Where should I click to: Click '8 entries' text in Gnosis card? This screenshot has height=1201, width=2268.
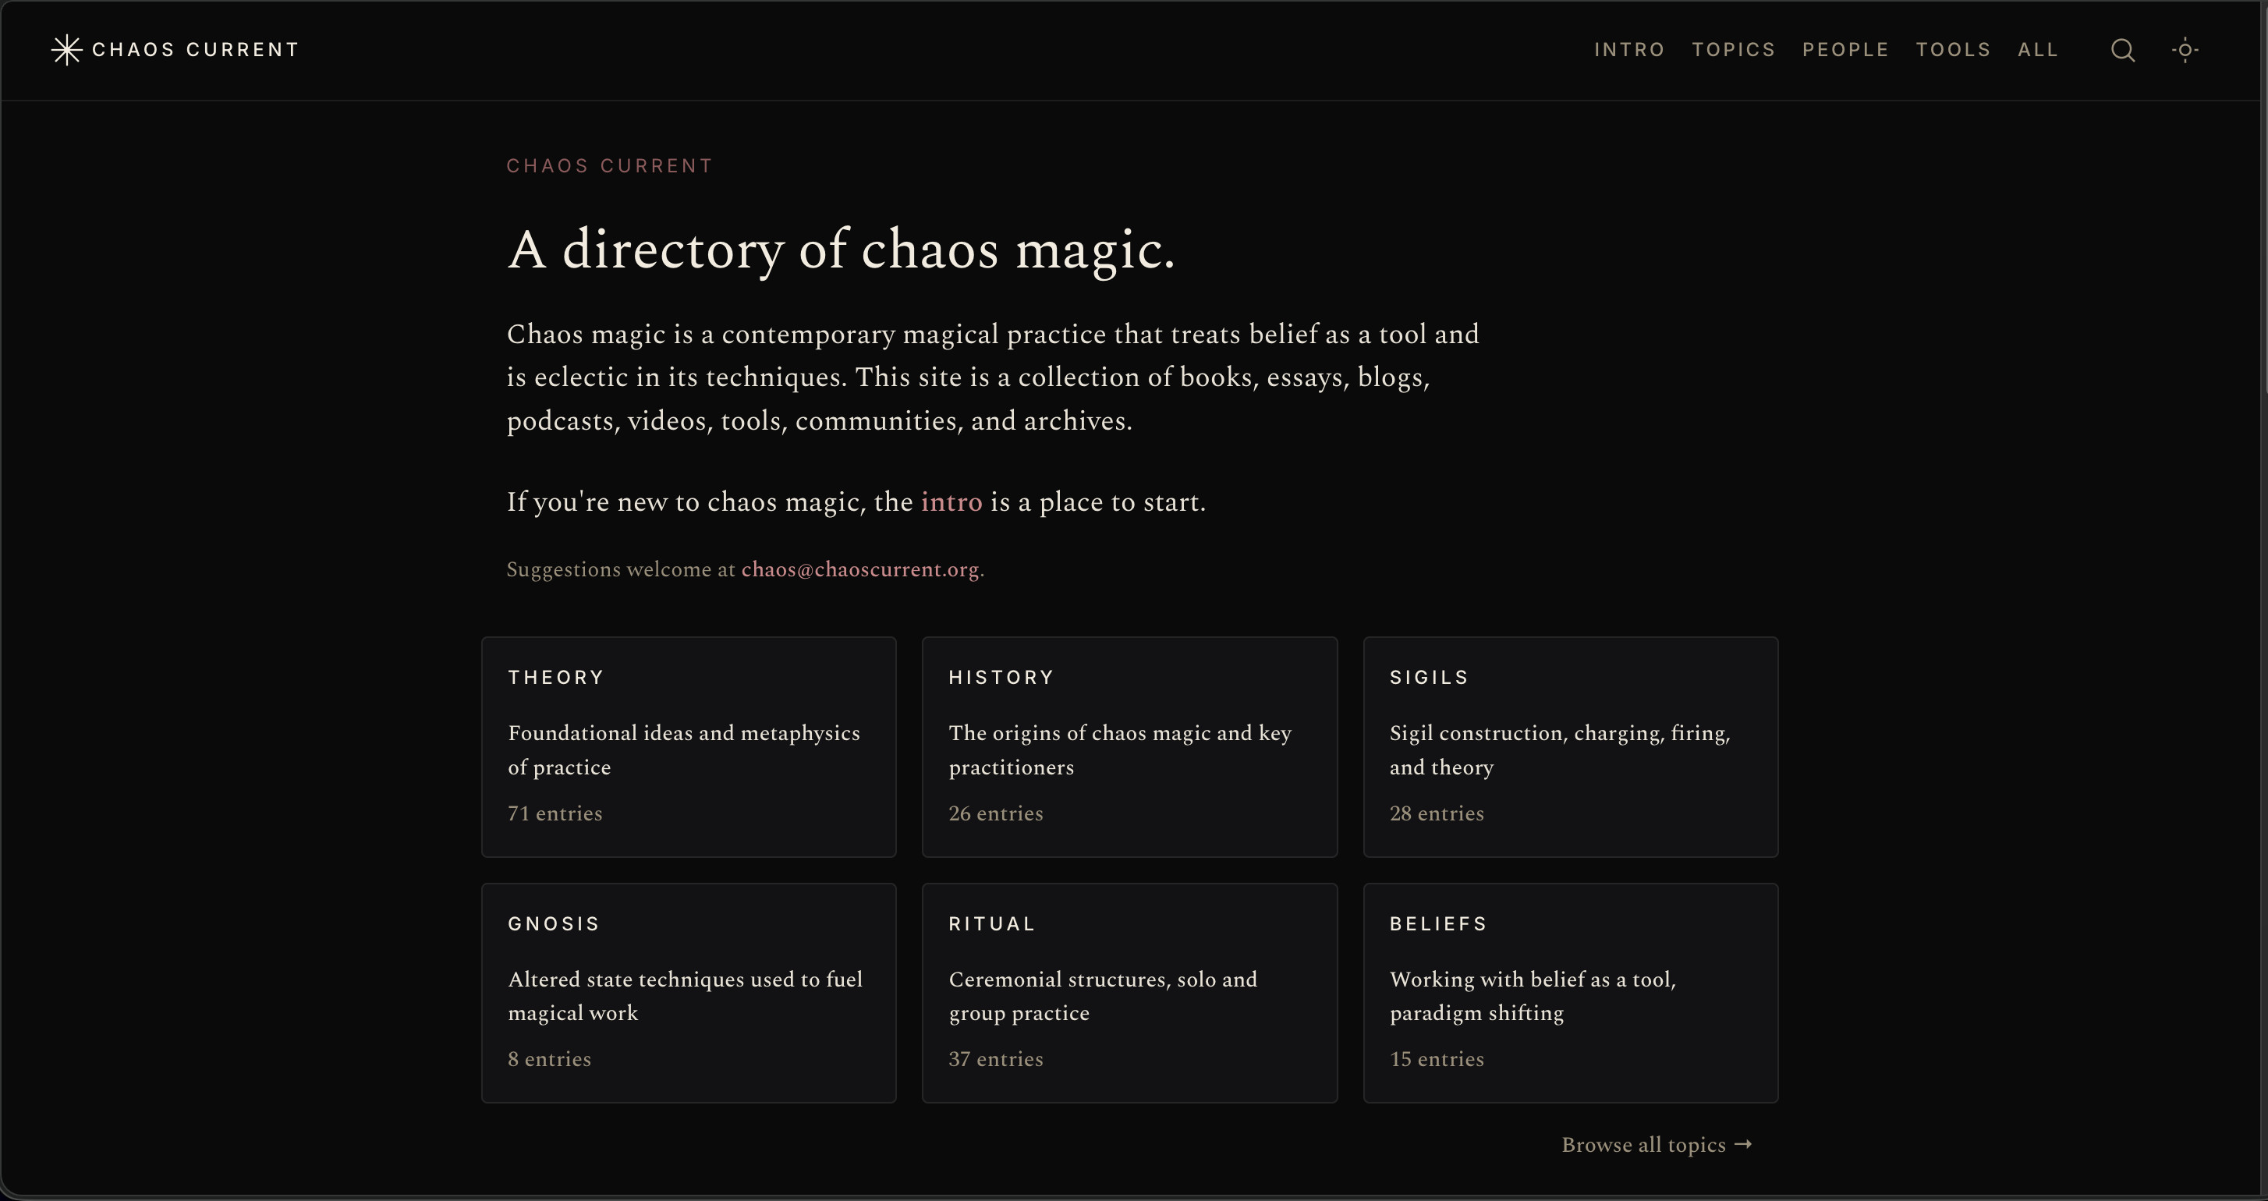549,1059
